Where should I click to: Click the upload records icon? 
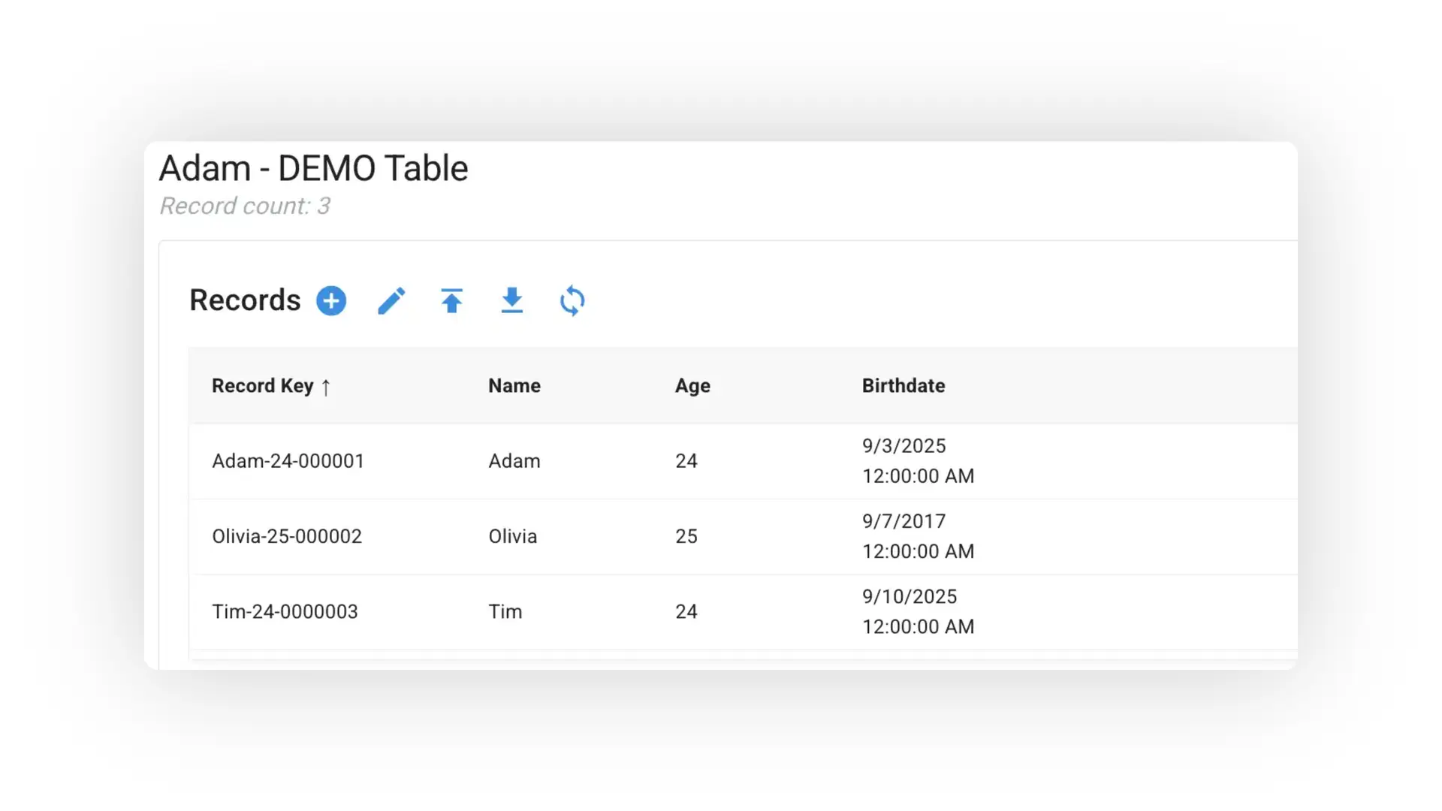tap(451, 300)
